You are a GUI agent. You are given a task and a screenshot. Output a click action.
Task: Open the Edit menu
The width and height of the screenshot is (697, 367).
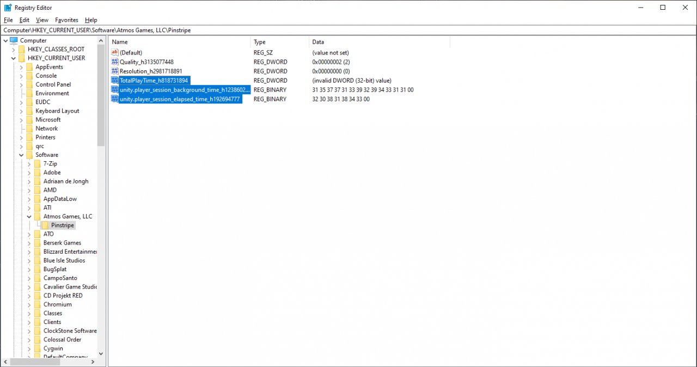click(x=25, y=20)
